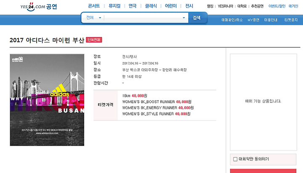The width and height of the screenshot is (303, 173).
Task: Open the 매거진 link
Action: [x=293, y=6]
